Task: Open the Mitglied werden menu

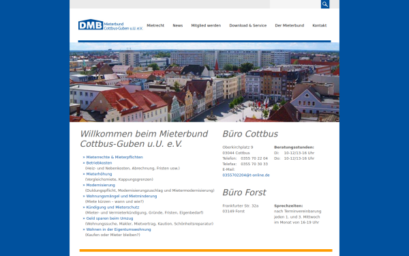Action: coord(206,25)
